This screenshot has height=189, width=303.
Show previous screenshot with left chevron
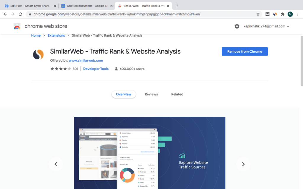coord(56,164)
